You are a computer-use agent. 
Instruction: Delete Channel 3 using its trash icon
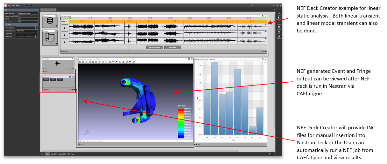65,42
